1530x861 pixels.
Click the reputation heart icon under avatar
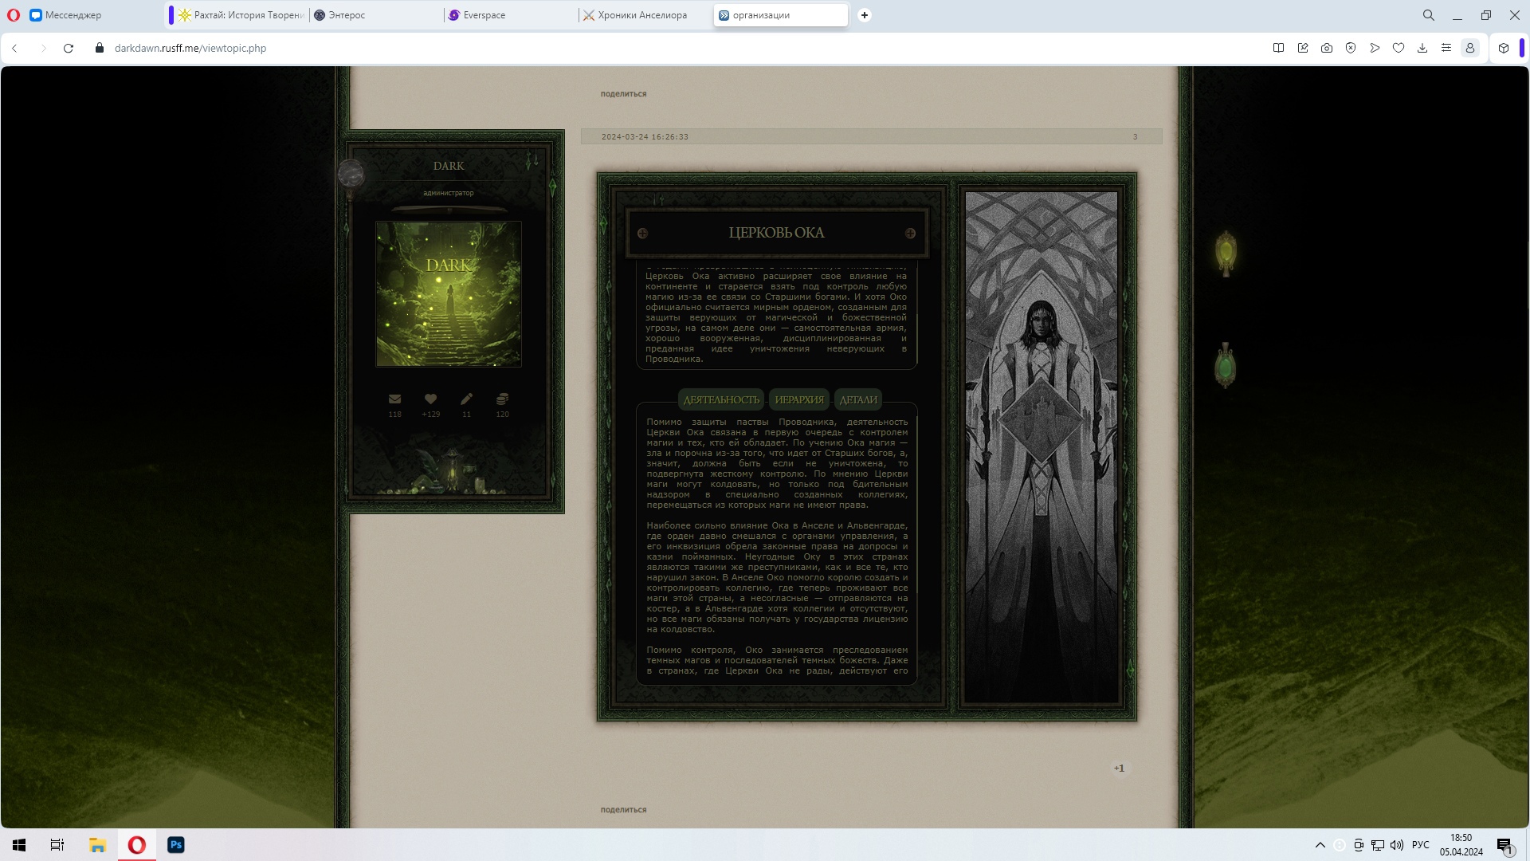(x=430, y=399)
